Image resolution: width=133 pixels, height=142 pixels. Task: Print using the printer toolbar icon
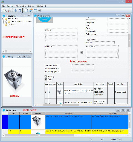pyautogui.click(x=40, y=10)
